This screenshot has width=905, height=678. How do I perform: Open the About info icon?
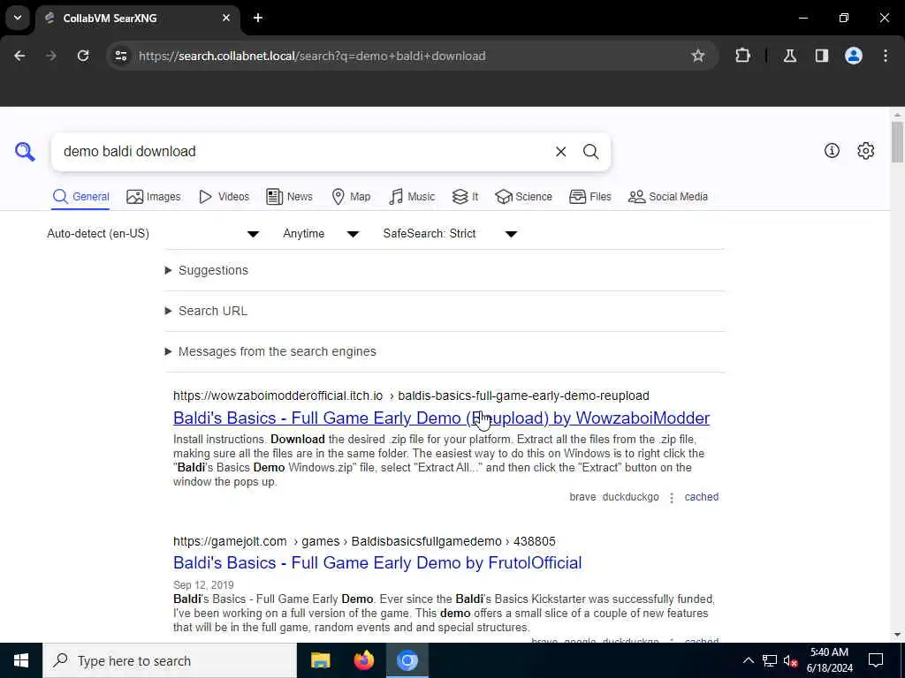[x=832, y=151]
